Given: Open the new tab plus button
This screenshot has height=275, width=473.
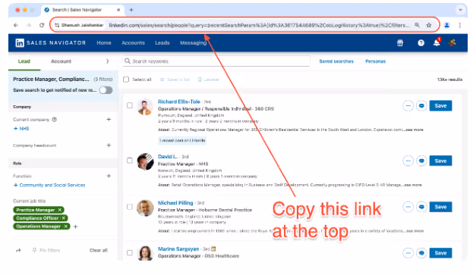Looking at the screenshot, I should click(131, 10).
